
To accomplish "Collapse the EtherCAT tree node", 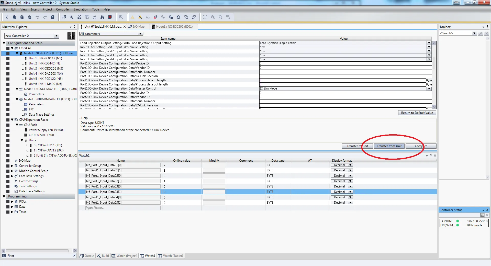I will coord(12,48).
